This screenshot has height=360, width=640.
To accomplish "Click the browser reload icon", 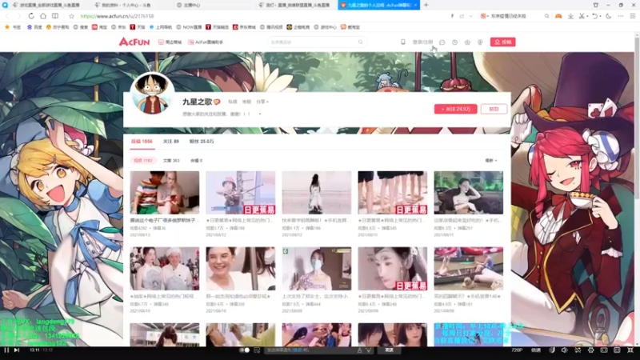I will 31,16.
